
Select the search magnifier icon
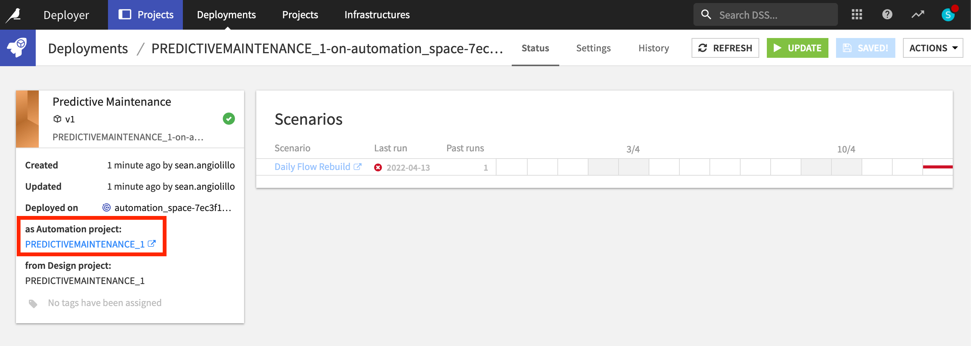[706, 14]
